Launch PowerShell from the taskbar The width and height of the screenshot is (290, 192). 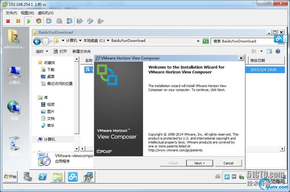click(x=43, y=177)
